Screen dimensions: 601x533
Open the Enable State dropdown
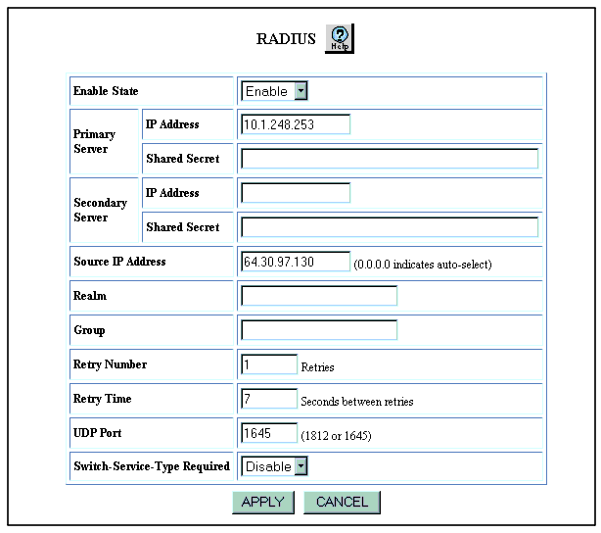tap(274, 91)
